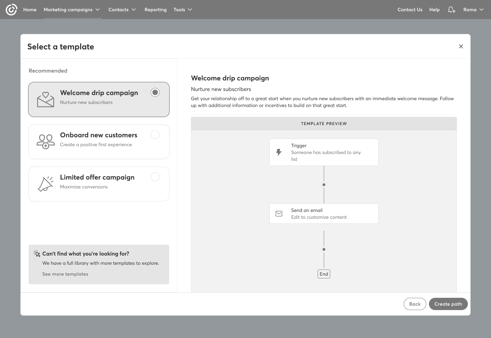Click the people icon for Onboard customers

pos(46,142)
